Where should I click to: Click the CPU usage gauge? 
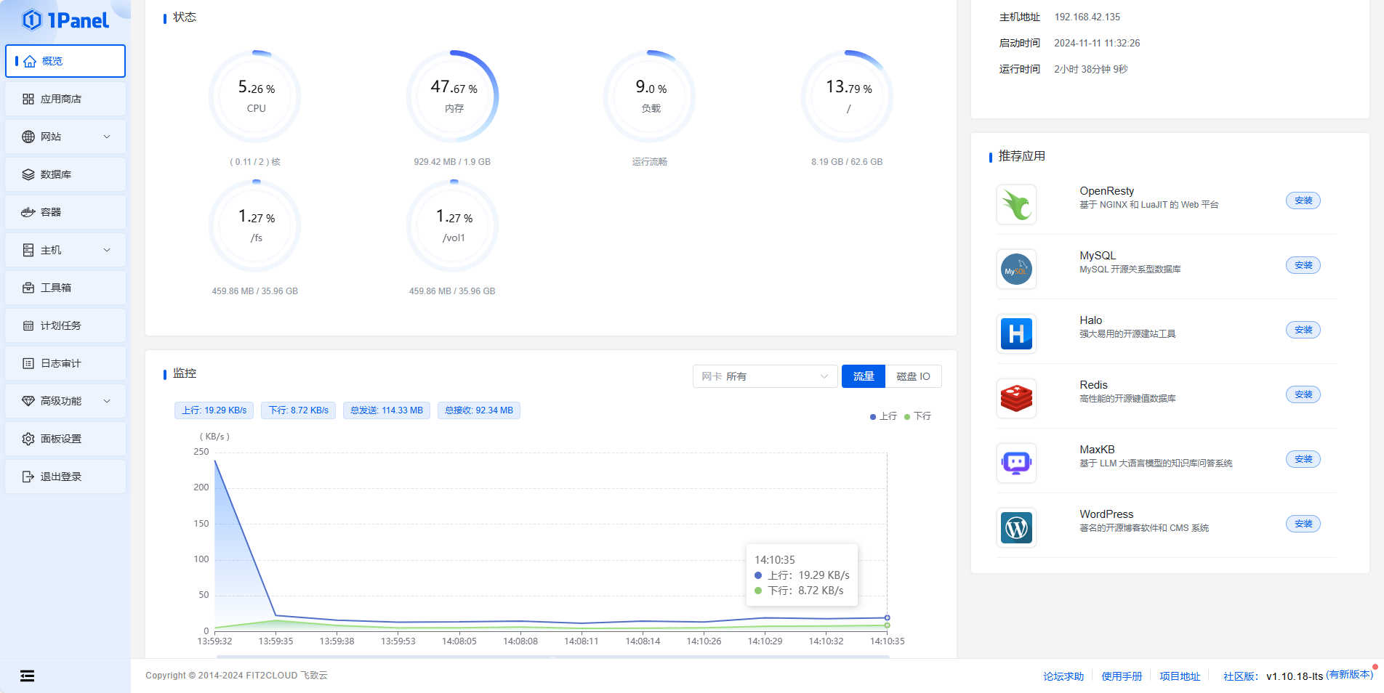click(255, 96)
